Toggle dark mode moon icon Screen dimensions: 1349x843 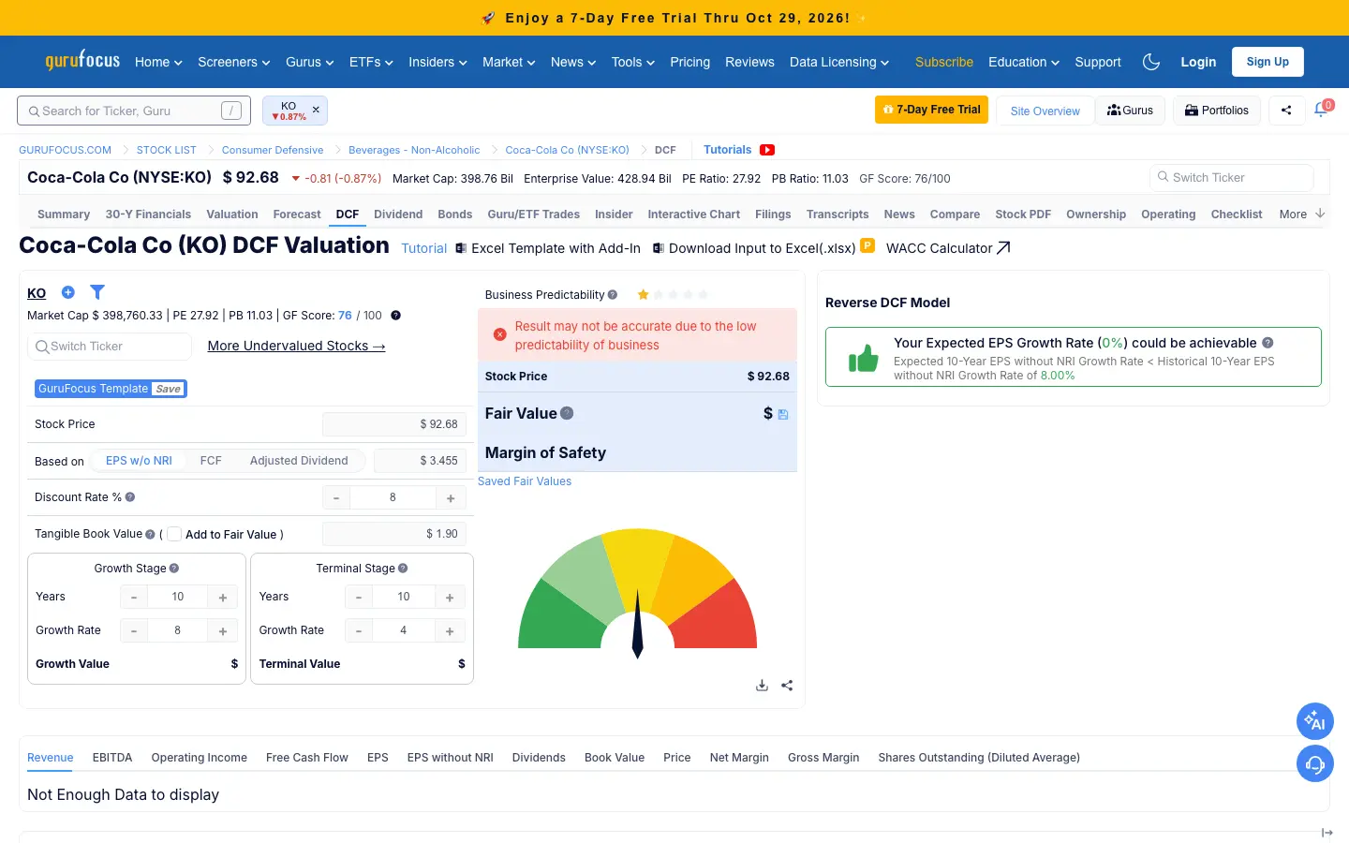click(x=1151, y=62)
